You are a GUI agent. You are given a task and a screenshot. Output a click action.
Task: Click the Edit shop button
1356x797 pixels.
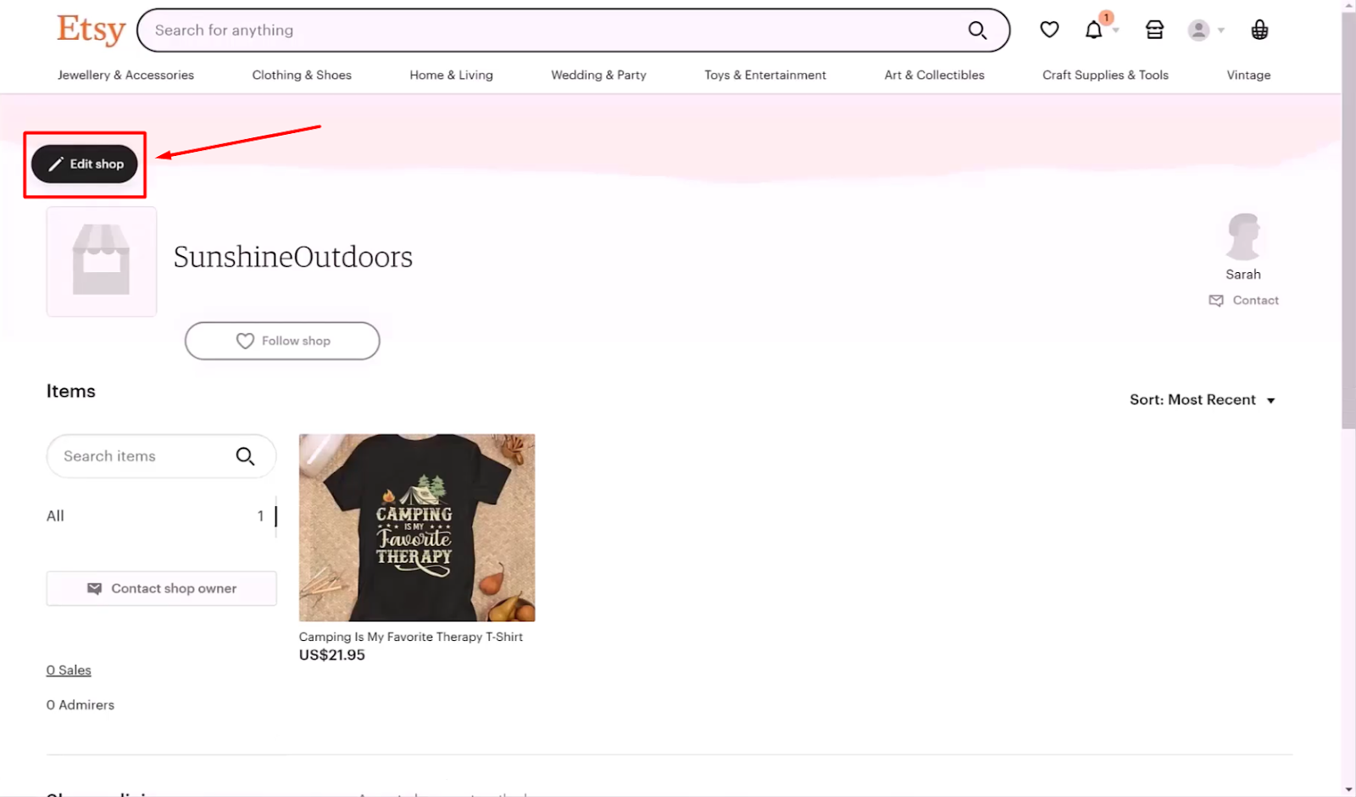tap(85, 164)
